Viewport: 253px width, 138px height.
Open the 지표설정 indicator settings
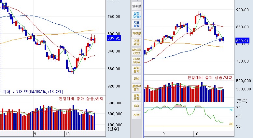tap(136, 24)
